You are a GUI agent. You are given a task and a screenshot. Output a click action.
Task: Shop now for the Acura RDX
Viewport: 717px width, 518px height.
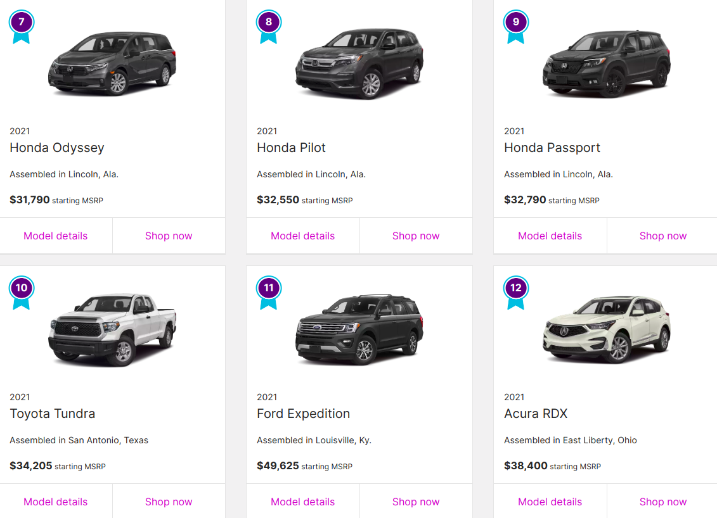pyautogui.click(x=663, y=502)
